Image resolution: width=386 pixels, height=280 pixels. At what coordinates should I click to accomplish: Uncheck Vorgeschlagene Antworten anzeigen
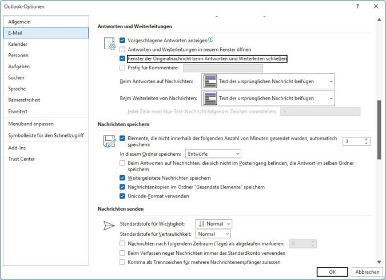tap(122, 40)
